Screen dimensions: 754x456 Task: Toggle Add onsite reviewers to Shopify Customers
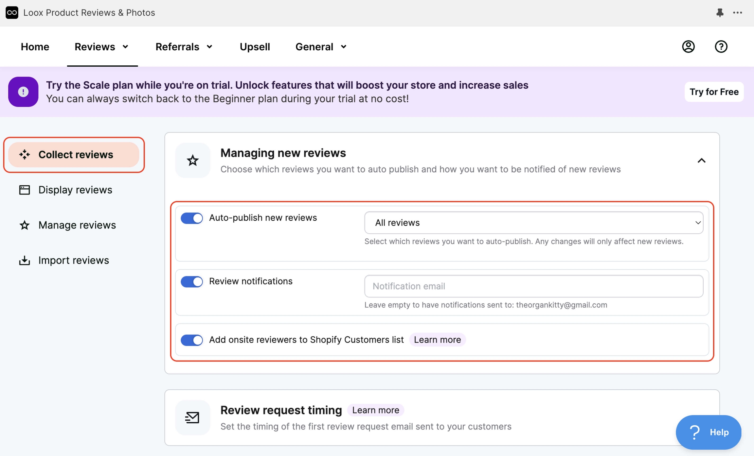click(192, 340)
